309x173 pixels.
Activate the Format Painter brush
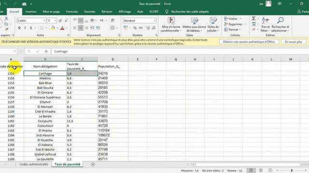coord(6,29)
